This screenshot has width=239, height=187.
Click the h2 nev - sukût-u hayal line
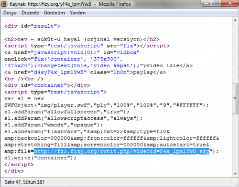pos(82,39)
